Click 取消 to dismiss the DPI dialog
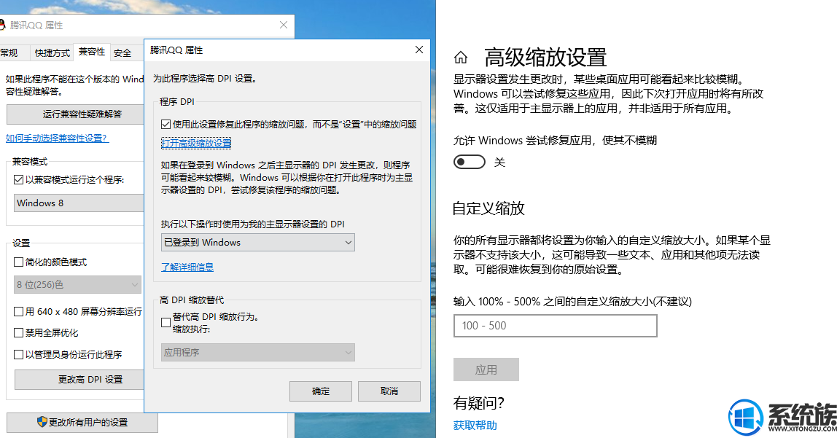This screenshot has width=837, height=438. (389, 391)
